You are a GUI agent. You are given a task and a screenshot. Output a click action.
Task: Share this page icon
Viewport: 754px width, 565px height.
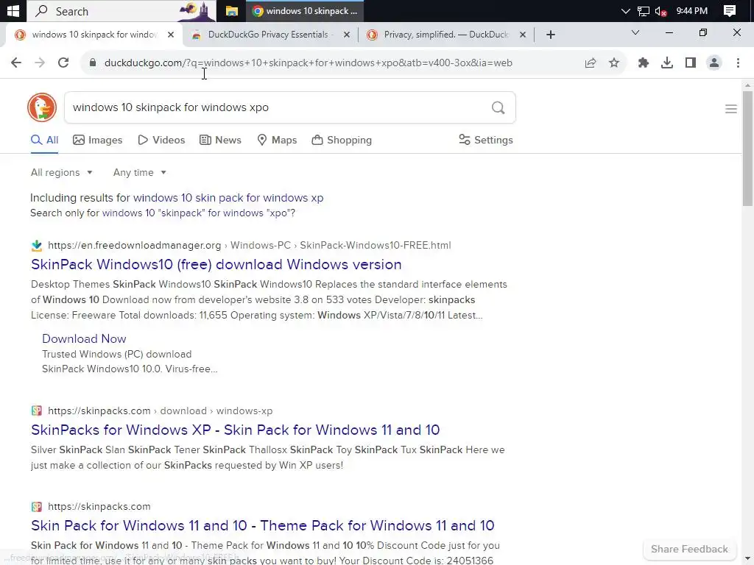[591, 63]
